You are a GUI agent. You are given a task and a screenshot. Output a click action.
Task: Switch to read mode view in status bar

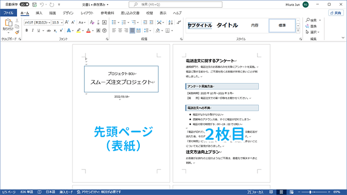point(271,192)
